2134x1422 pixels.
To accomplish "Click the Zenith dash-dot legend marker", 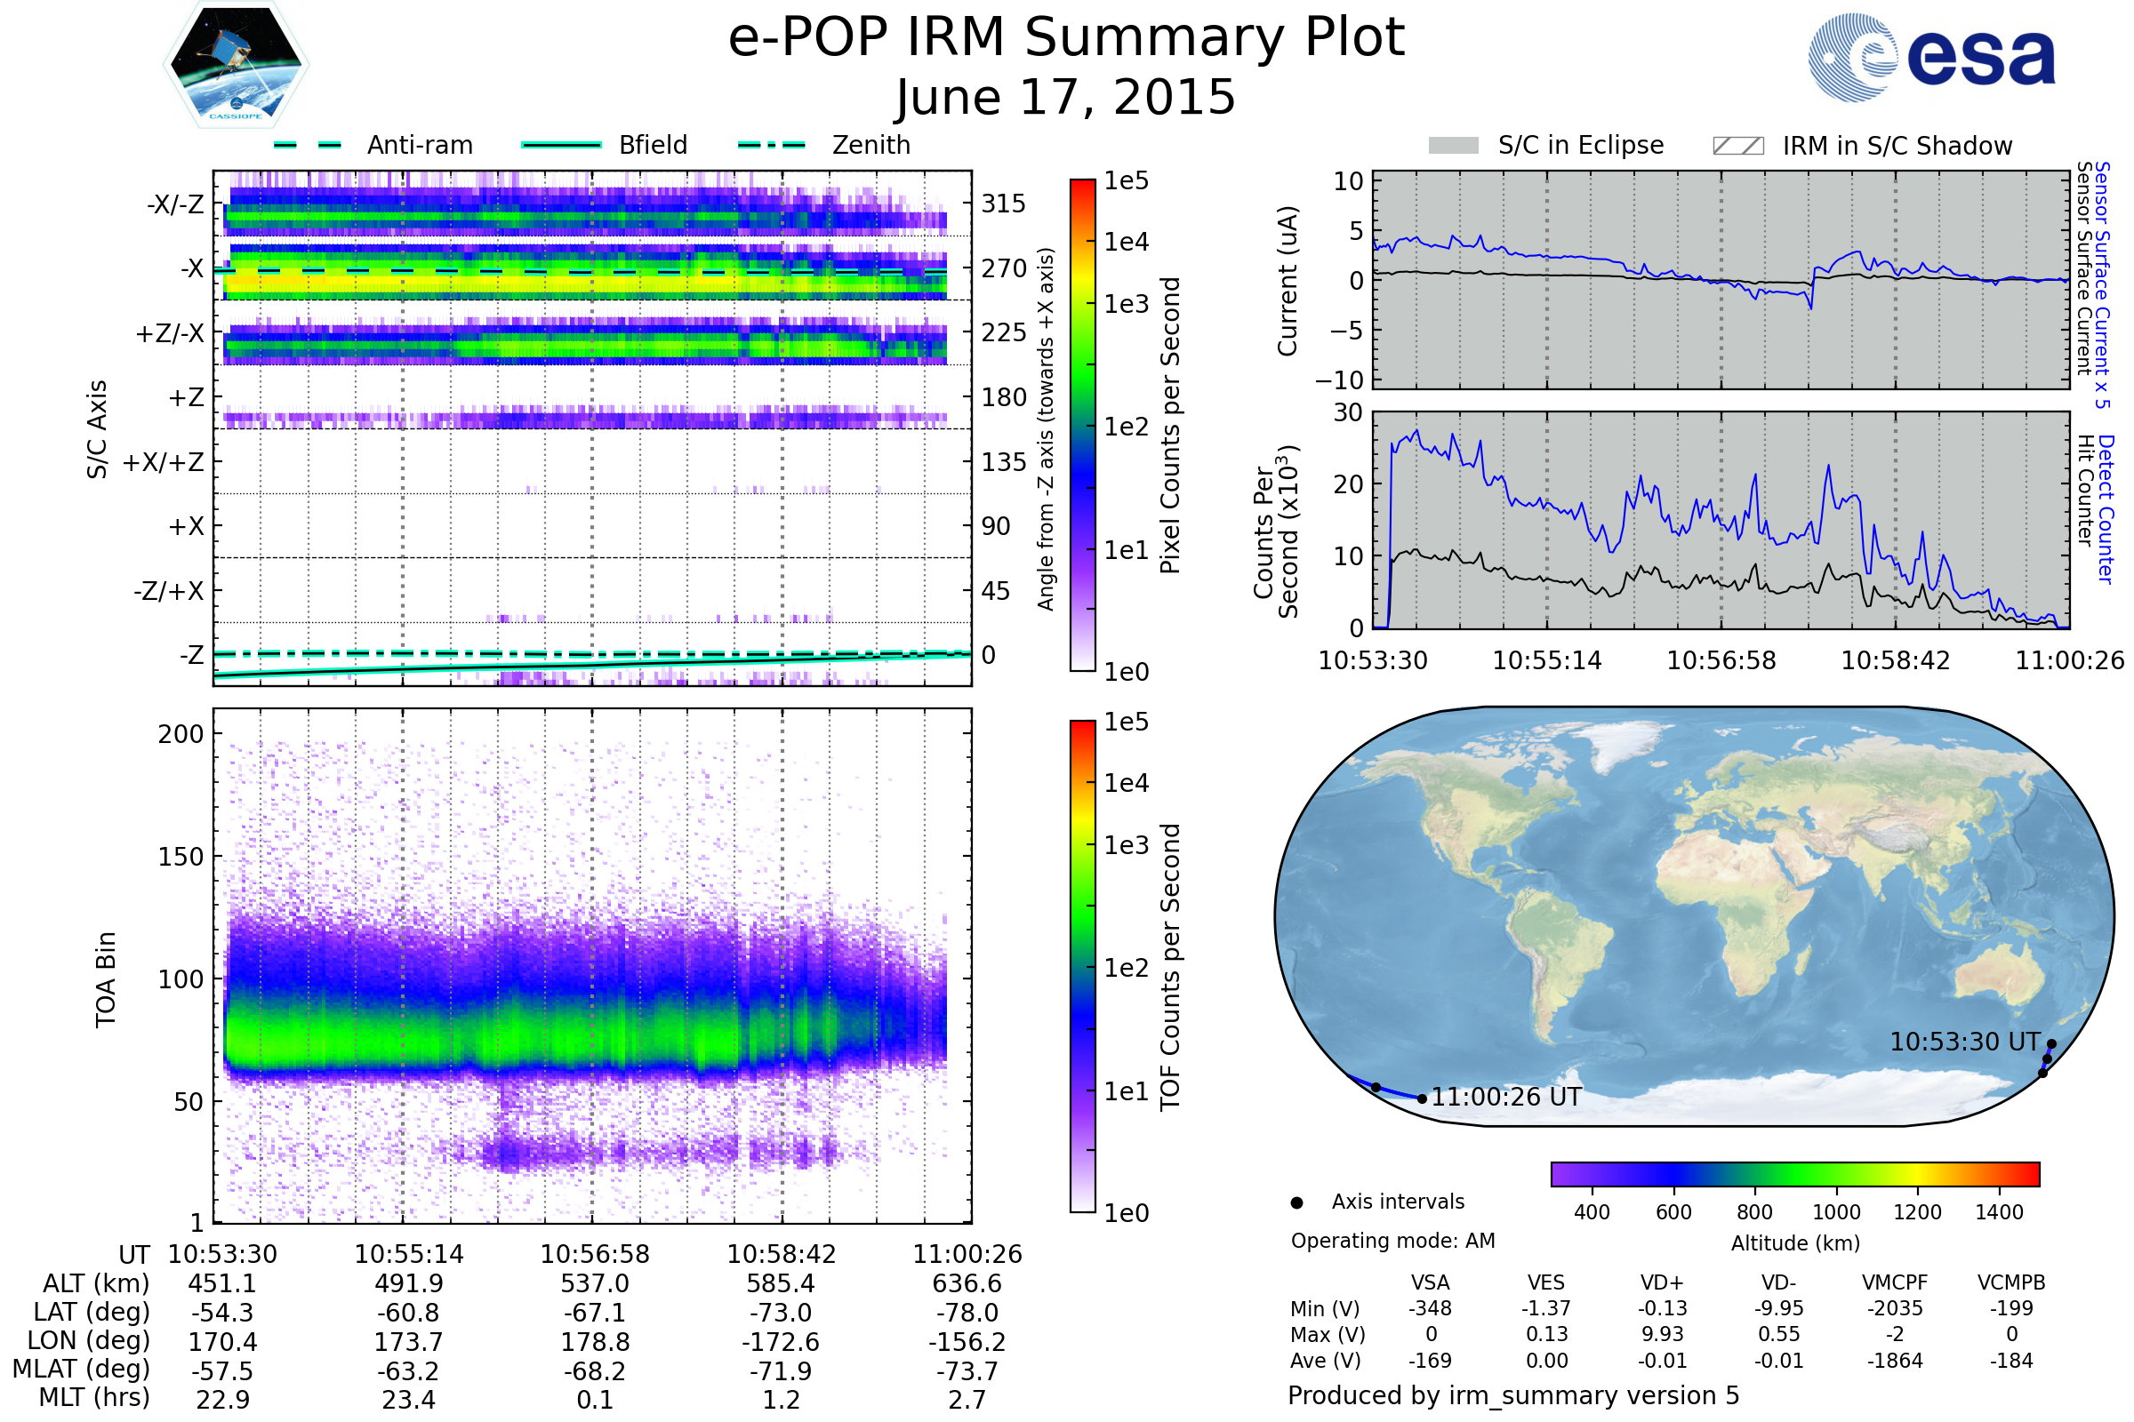I will (x=772, y=145).
